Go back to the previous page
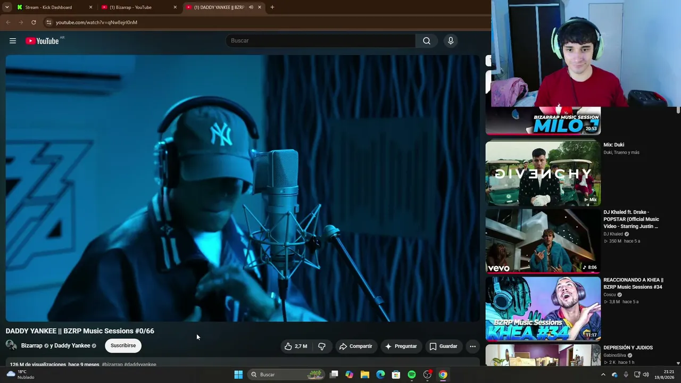The image size is (681, 383). (8, 22)
